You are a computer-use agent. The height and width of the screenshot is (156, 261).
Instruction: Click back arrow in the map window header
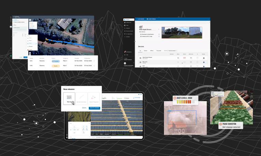[14, 17]
